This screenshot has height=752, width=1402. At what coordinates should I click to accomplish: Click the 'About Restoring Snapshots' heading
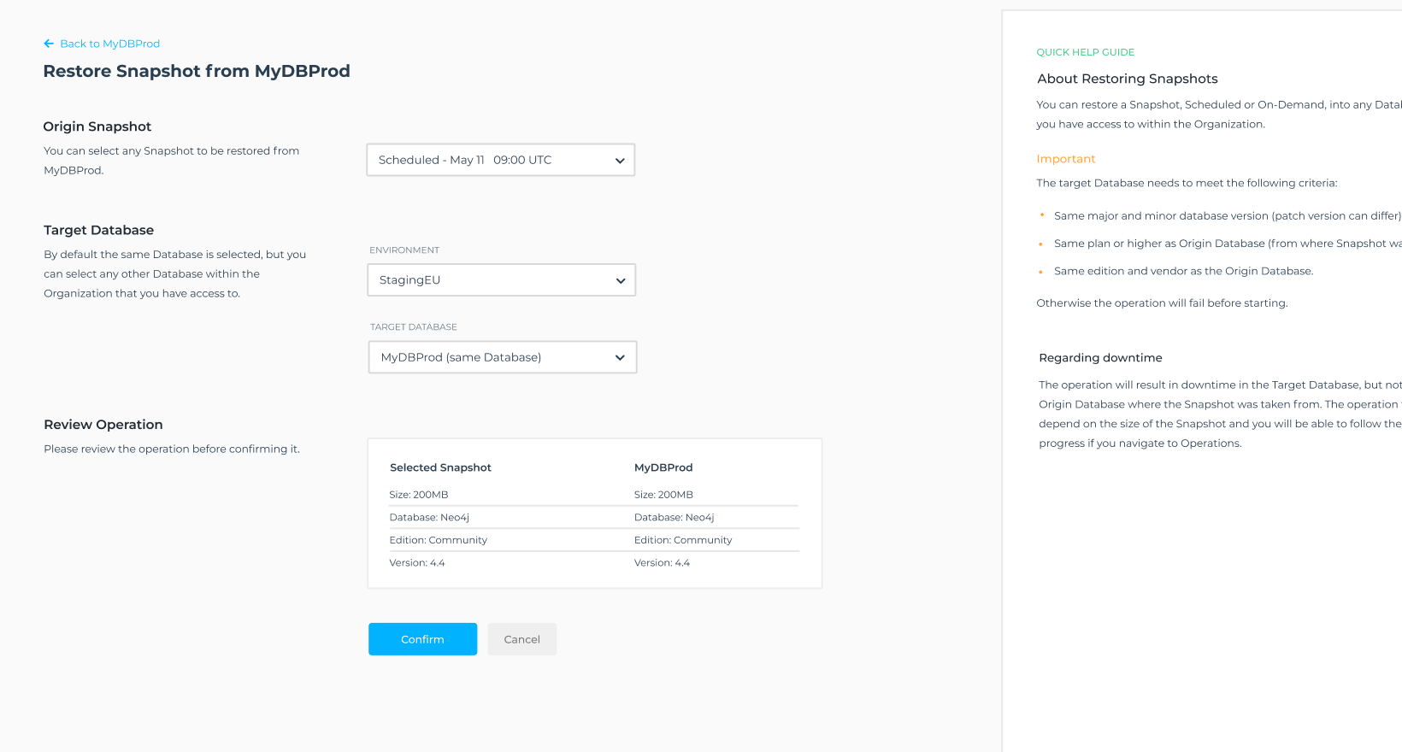(1127, 79)
